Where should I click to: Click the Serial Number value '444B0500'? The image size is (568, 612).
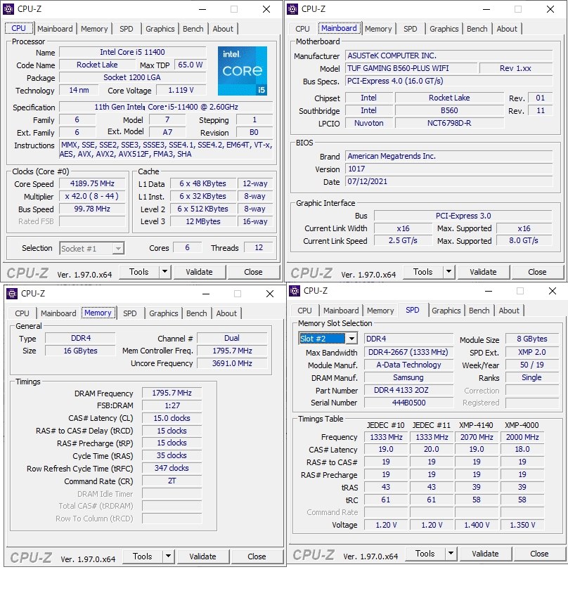click(408, 403)
